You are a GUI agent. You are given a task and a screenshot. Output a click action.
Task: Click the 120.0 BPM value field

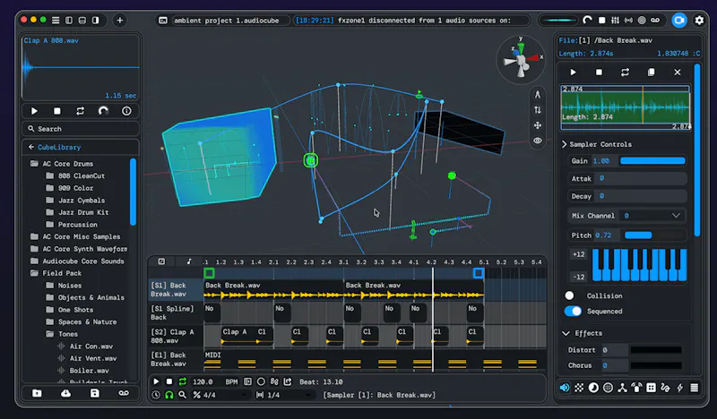[x=203, y=381]
